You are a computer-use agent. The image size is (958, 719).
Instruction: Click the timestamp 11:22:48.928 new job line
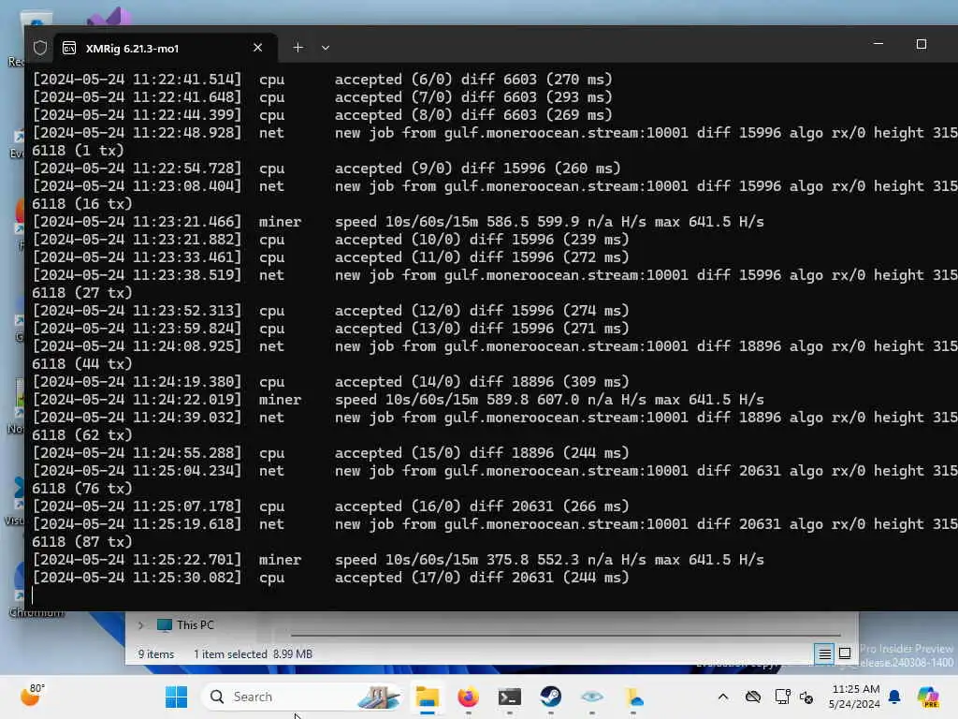[495, 133]
